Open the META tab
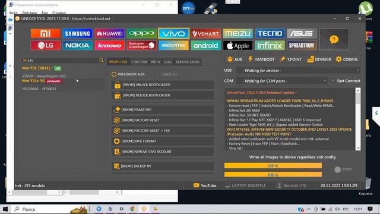 point(156,62)
